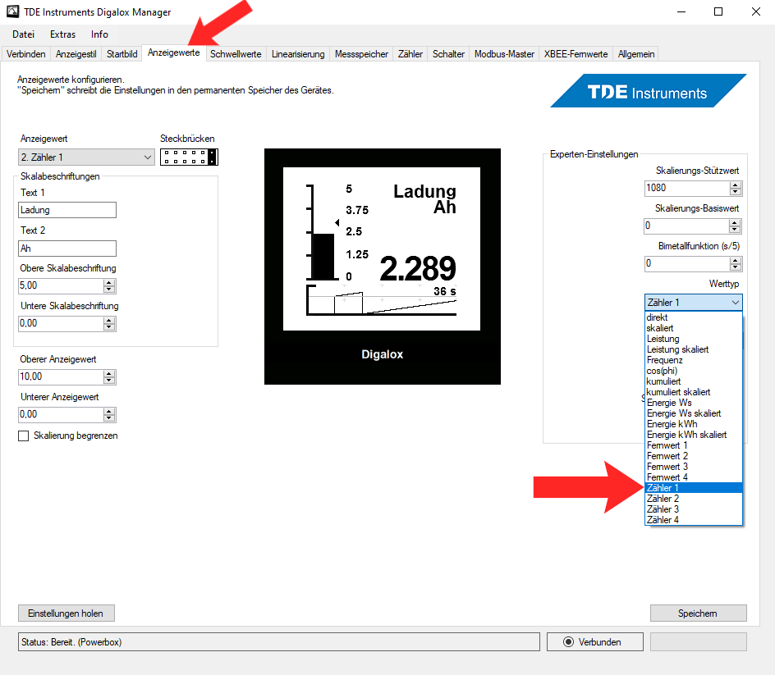Increase Skalierungs-Stützwert with up arrow
This screenshot has height=675, width=775.
click(736, 185)
